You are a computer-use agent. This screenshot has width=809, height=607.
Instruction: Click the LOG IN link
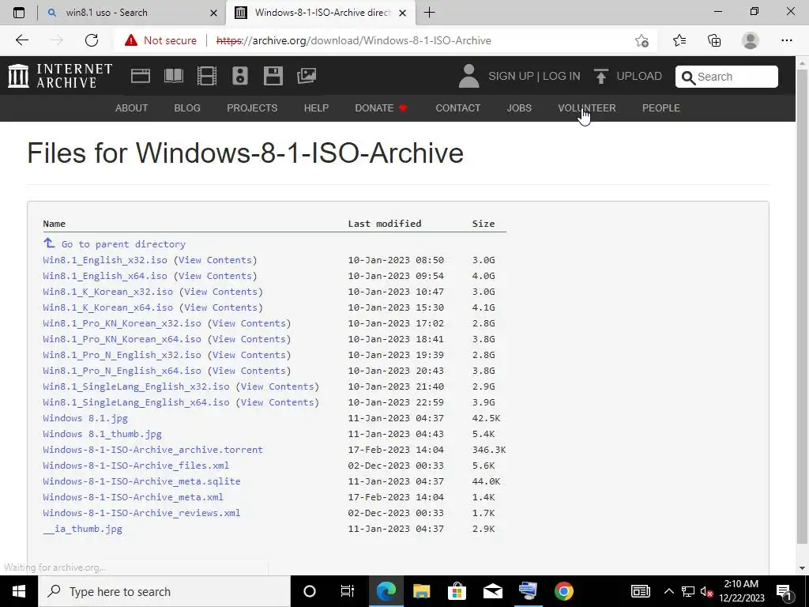pyautogui.click(x=562, y=76)
